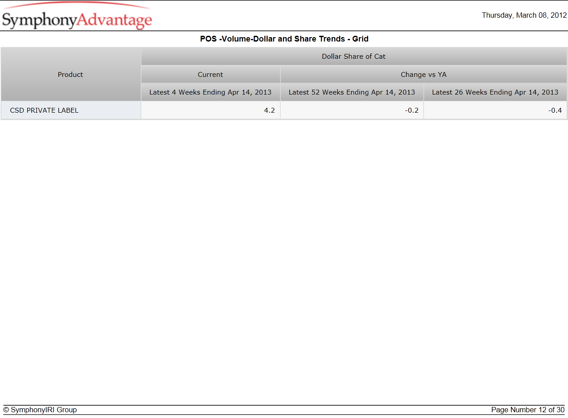The height and width of the screenshot is (418, 568).
Task: Click the -0.2 value cell
Action: coord(352,110)
